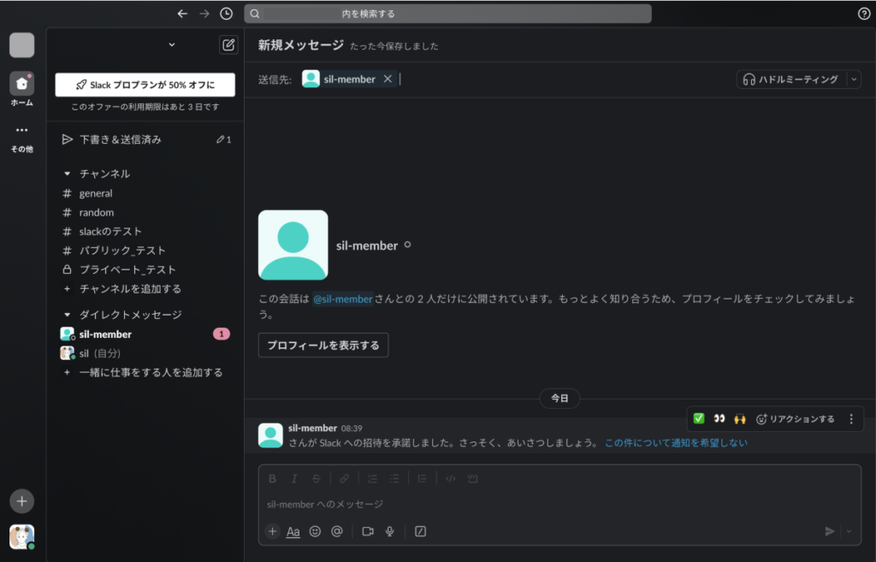Image resolution: width=876 pixels, height=562 pixels.
Task: Attach a file with the plus icon
Action: tap(272, 531)
